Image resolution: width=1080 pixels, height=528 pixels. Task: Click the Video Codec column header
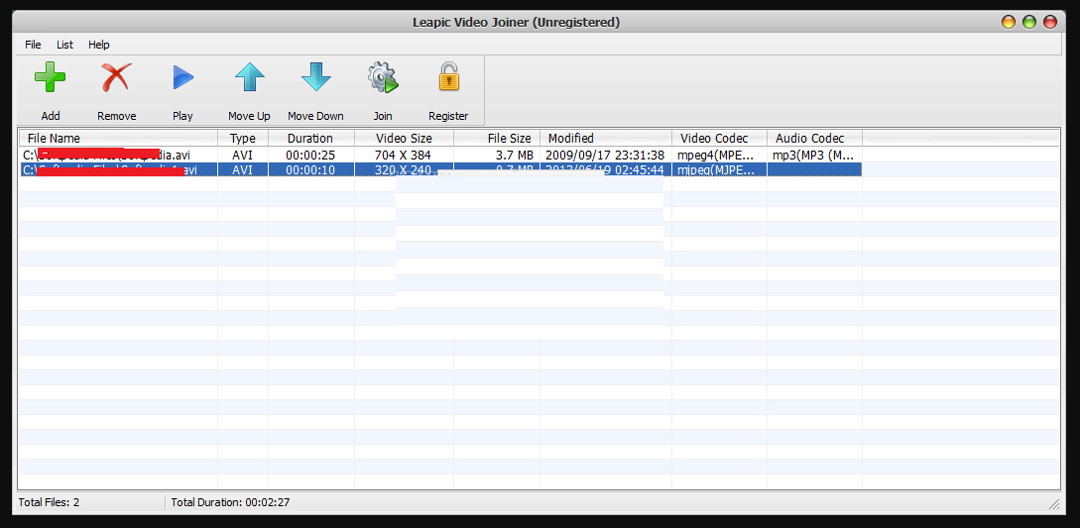[719, 139]
